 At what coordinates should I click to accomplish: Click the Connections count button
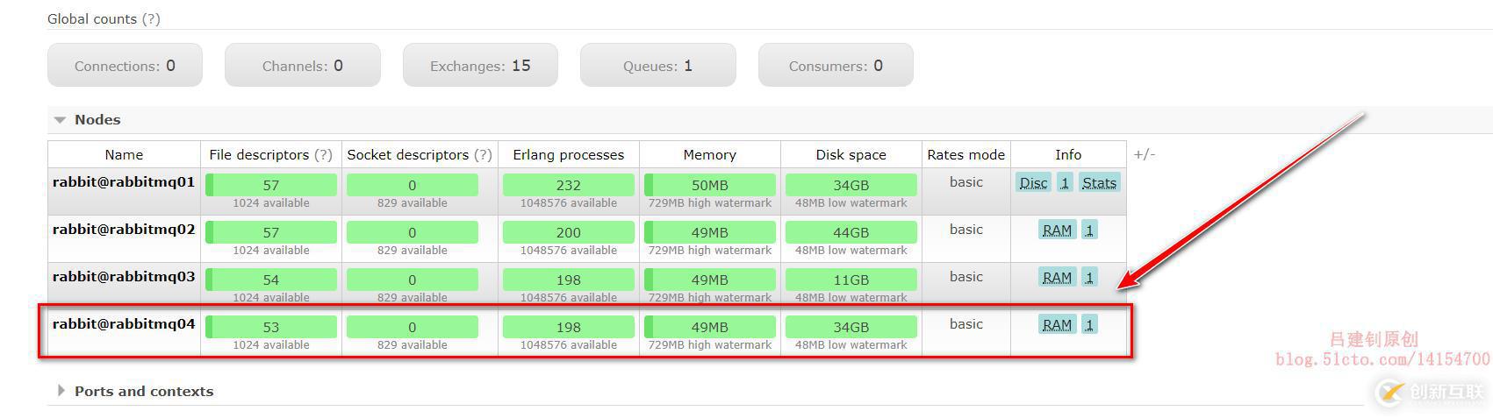tap(125, 66)
